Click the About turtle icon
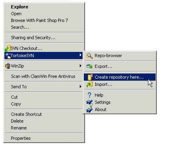170x145 pixels. click(89, 109)
